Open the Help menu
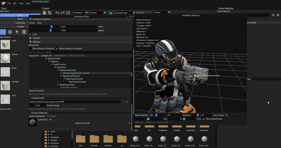Screen dimensions: 281x148 pos(28,3)
